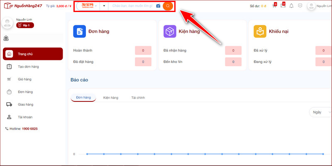Click the orange search button
Image resolution: width=332 pixels, height=166 pixels.
coord(168,6)
